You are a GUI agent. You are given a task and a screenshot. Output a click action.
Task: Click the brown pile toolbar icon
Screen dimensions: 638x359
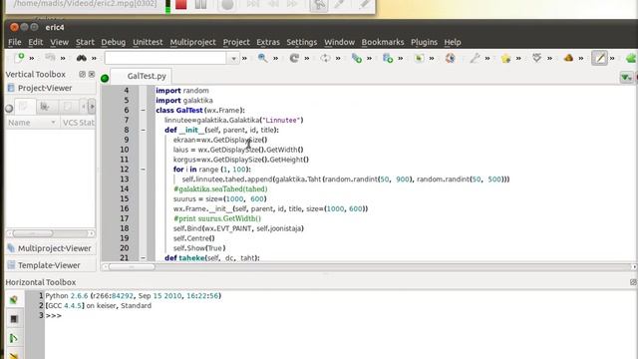568,58
